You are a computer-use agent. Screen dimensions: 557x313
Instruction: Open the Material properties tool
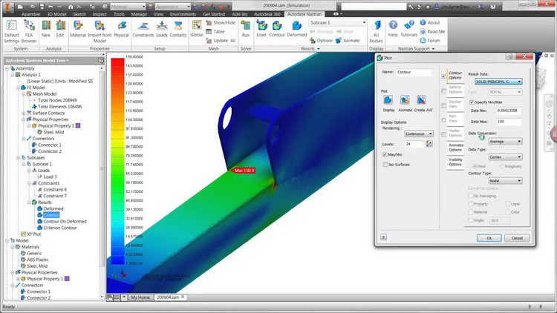pos(78,29)
